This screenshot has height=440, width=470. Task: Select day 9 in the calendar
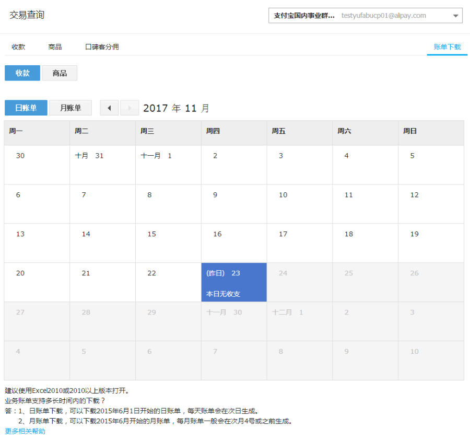coord(234,204)
